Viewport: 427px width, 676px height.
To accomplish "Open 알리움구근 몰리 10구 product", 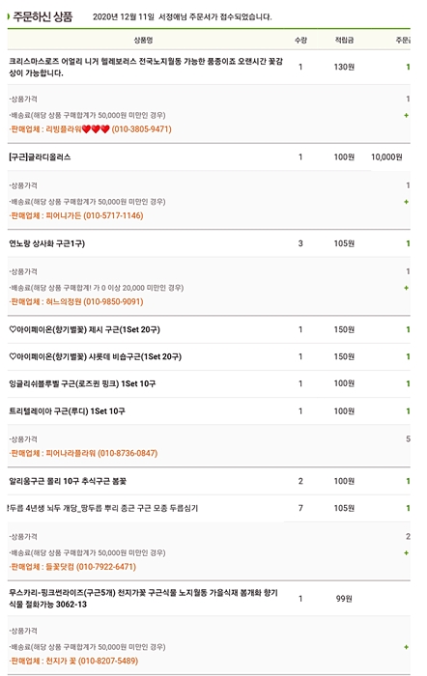I will pyautogui.click(x=68, y=481).
